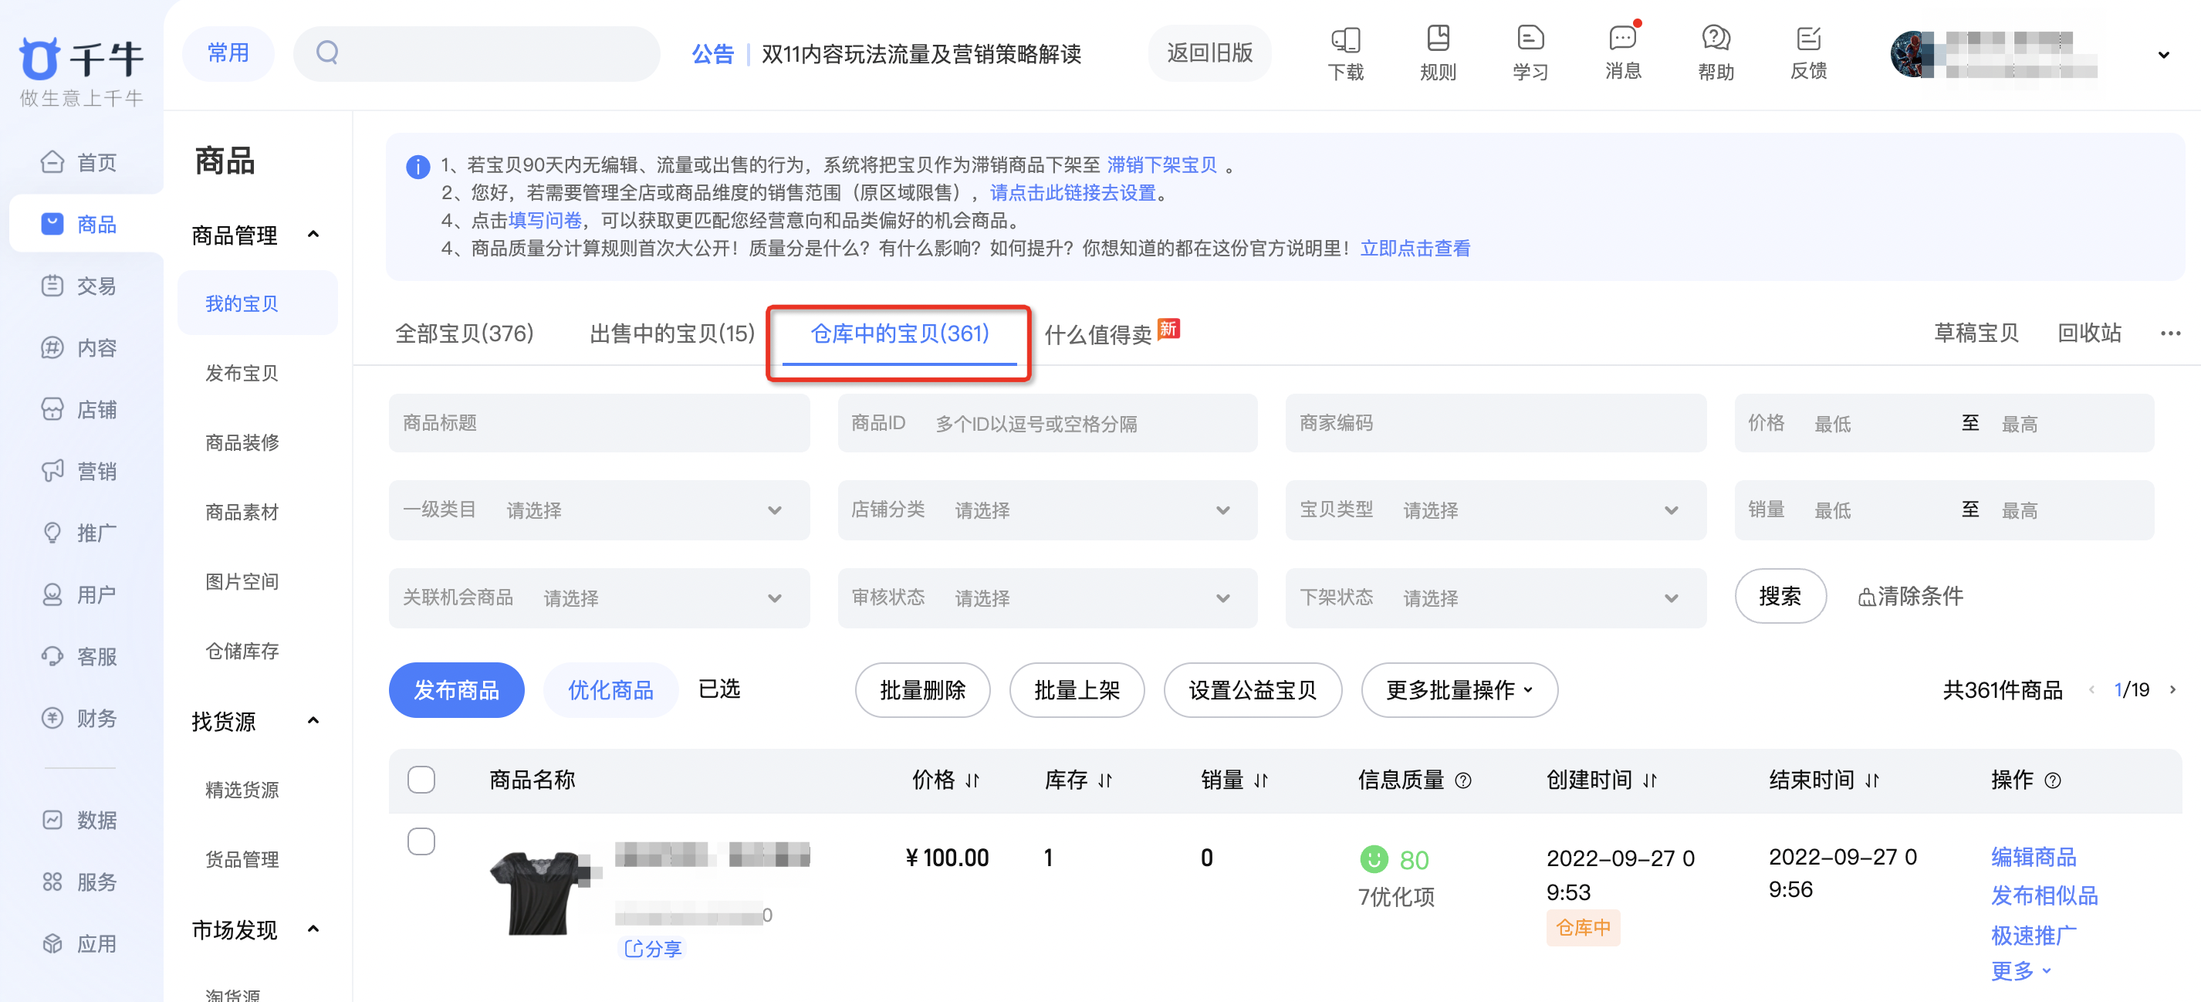Screen dimensions: 2201x1002
Task: Open 财务 in sidebar
Action: pos(79,718)
